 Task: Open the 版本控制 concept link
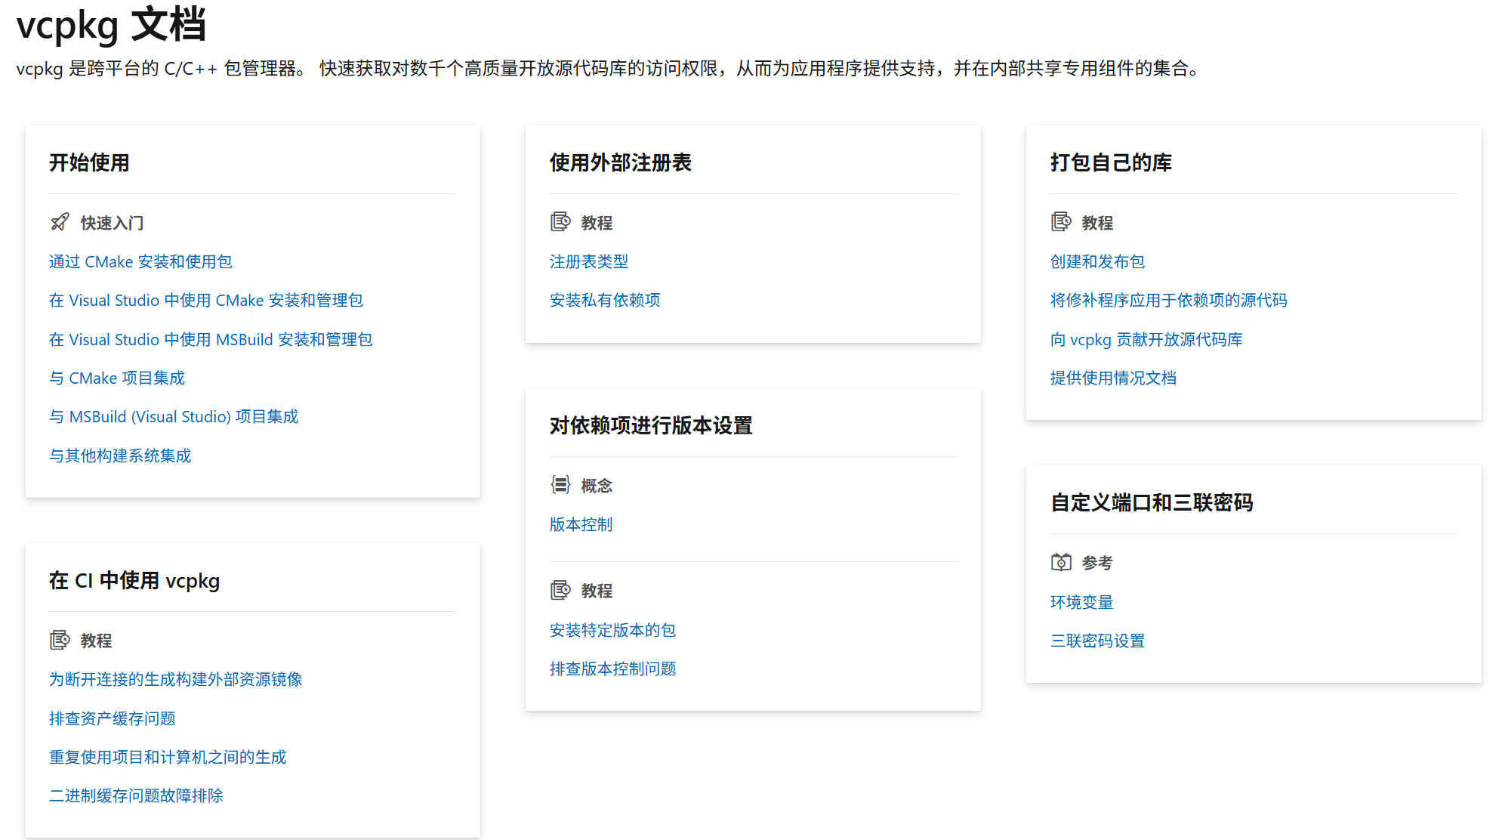point(581,524)
